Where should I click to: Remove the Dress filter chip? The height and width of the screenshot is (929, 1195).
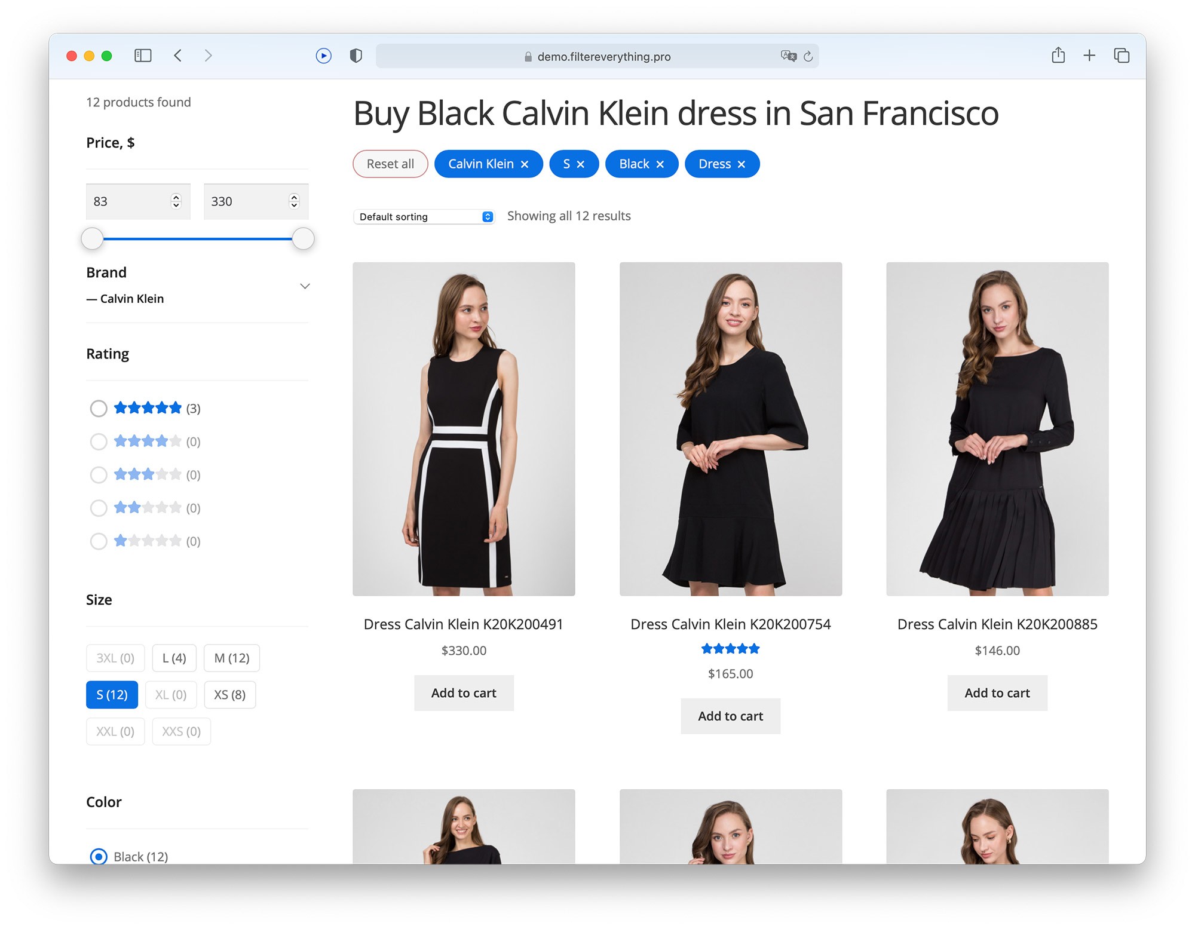point(741,164)
